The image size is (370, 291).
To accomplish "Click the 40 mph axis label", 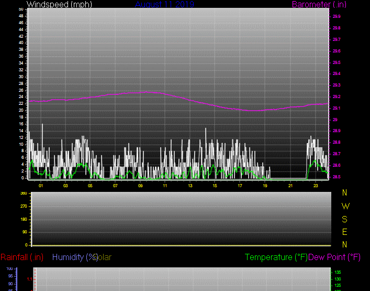I will point(21,43).
